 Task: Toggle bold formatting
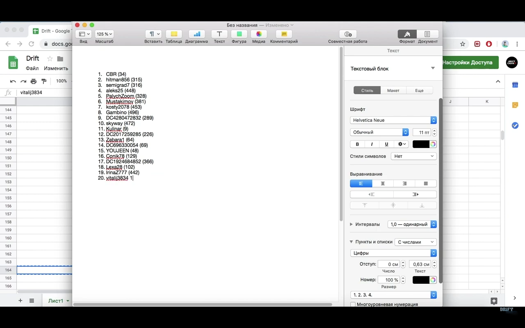(x=357, y=144)
